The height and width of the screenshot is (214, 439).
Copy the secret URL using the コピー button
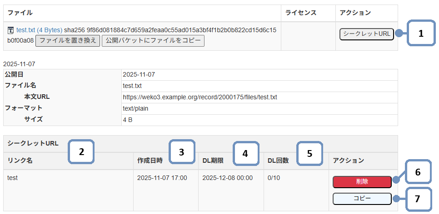click(362, 199)
